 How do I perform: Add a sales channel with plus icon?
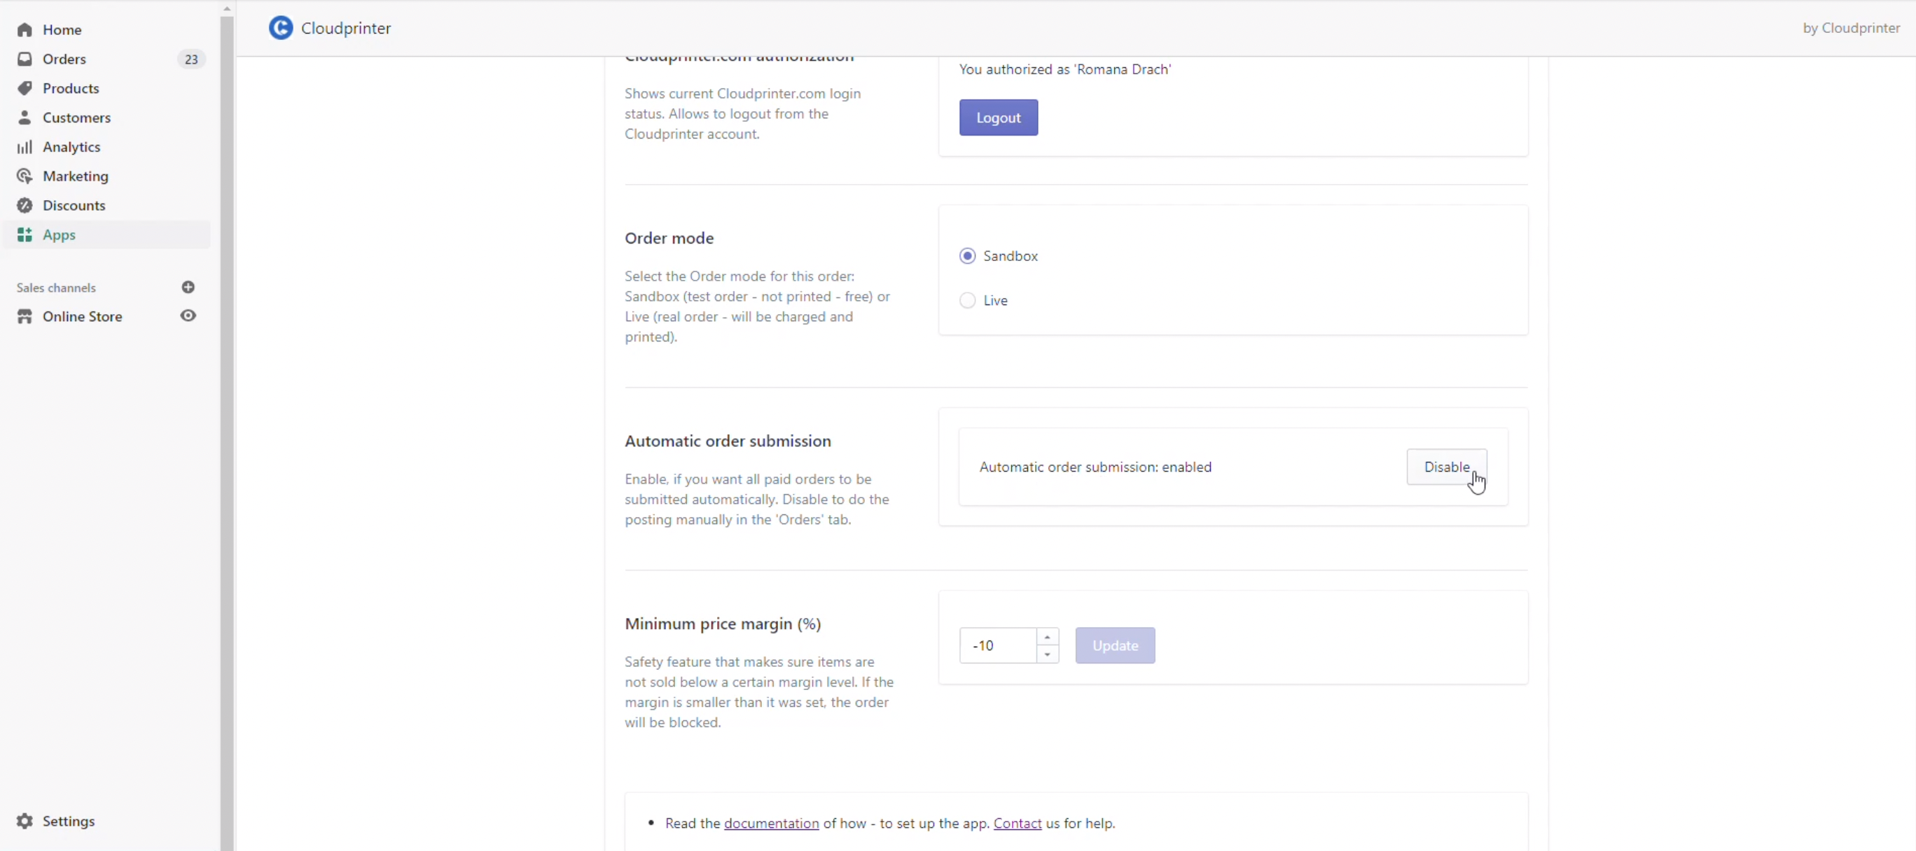click(188, 287)
